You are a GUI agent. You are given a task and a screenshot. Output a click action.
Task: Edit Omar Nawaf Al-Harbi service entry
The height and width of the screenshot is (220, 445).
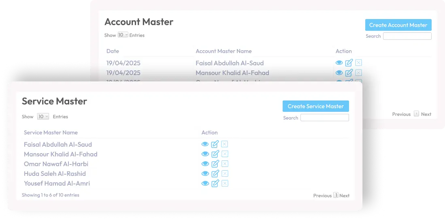[x=215, y=164]
